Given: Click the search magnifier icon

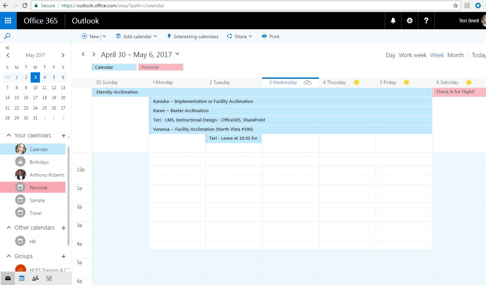Looking at the screenshot, I should point(7,36).
